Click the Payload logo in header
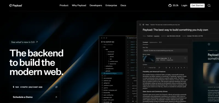 click(16, 5)
